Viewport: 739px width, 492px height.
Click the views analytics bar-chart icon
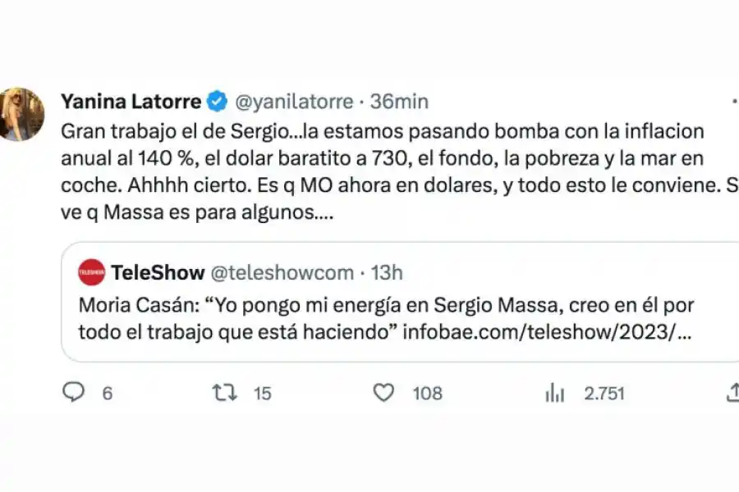(555, 393)
